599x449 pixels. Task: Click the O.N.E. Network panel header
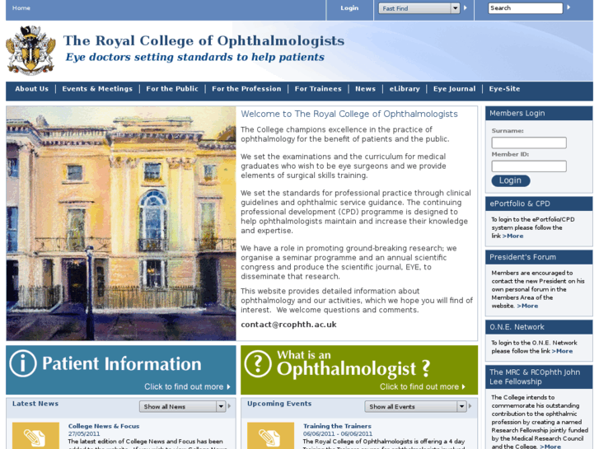click(539, 327)
